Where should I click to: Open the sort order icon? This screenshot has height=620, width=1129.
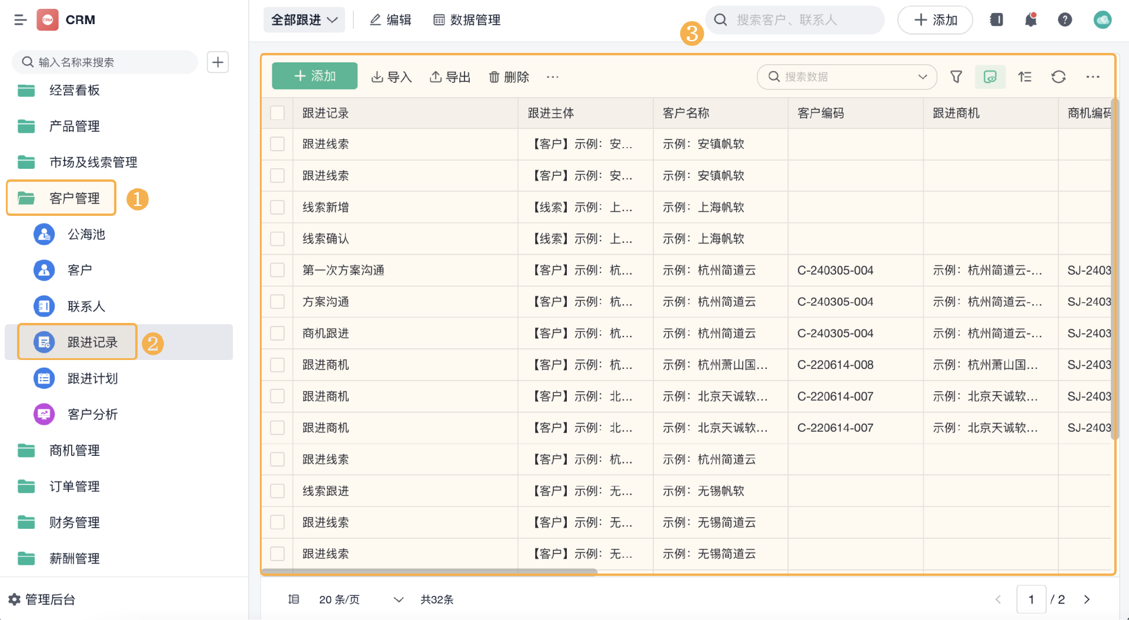coord(1025,77)
